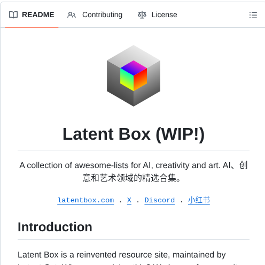Switch to the License tab
The width and height of the screenshot is (265, 265).
[158, 15]
